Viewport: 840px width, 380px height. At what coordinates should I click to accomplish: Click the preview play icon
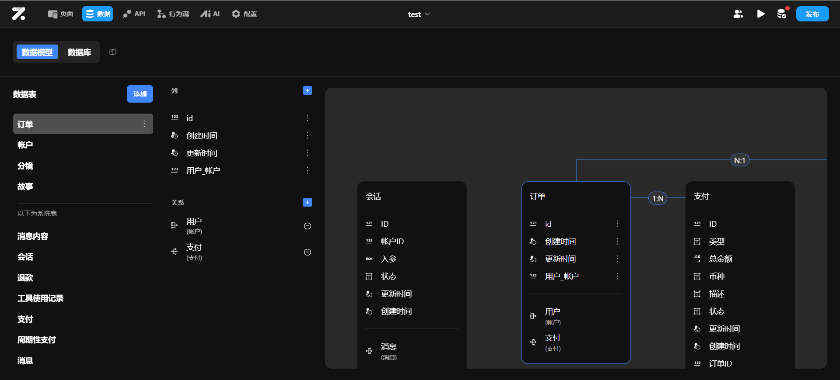pos(761,14)
